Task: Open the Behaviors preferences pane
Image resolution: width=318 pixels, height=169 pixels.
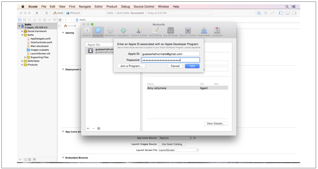Action: [110, 32]
